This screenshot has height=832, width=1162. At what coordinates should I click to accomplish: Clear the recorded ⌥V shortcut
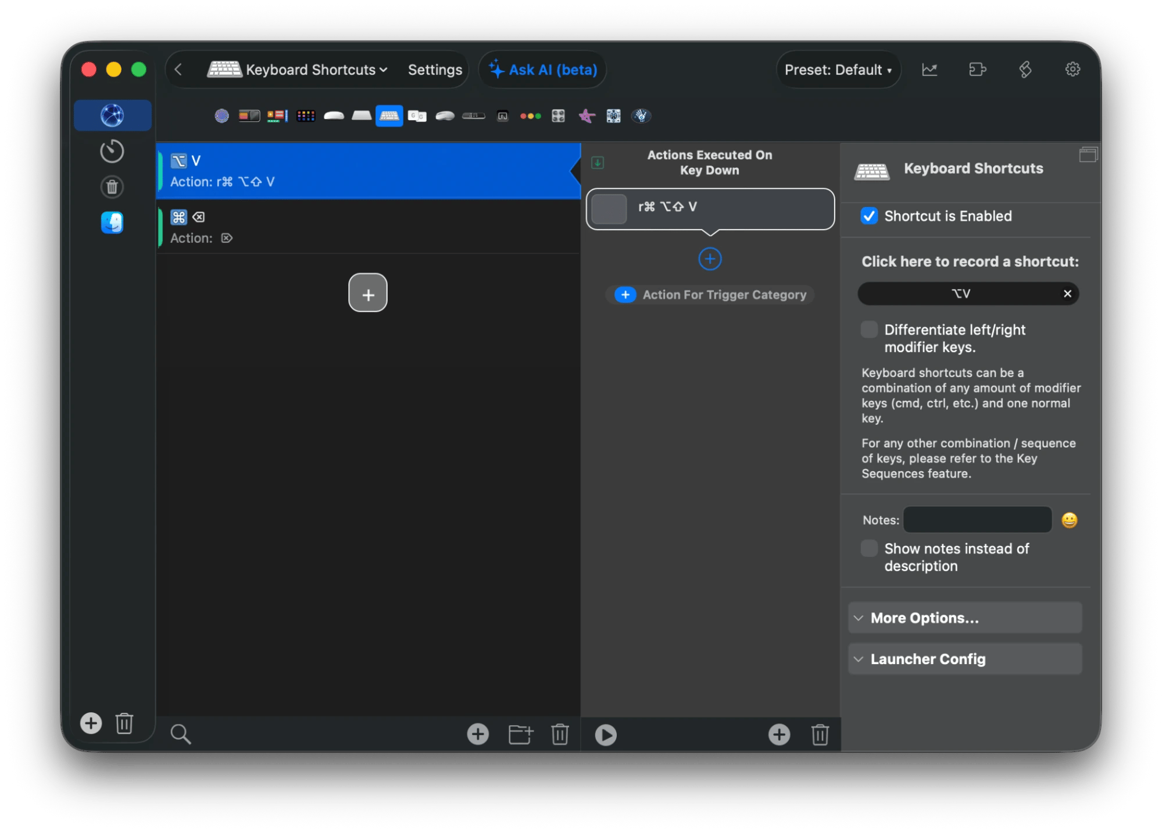[1067, 293]
